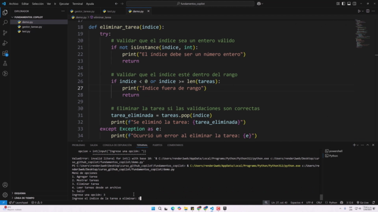
Task: Open the run button dropdown arrow
Action: 363,11
